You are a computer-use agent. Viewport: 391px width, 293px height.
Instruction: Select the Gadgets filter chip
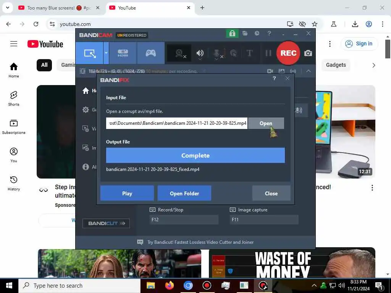pos(336,65)
